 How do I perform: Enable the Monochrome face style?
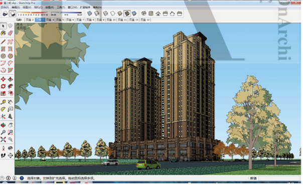134,14
